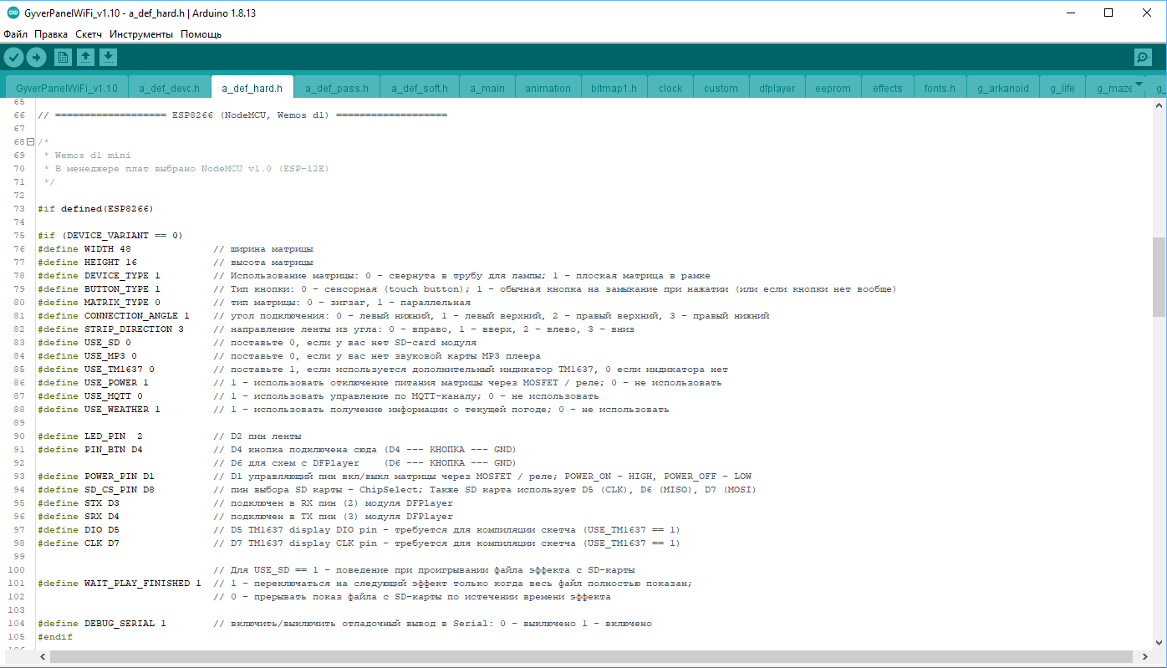The height and width of the screenshot is (668, 1167).
Task: Switch to the bitmap1.h tab
Action: [x=614, y=88]
